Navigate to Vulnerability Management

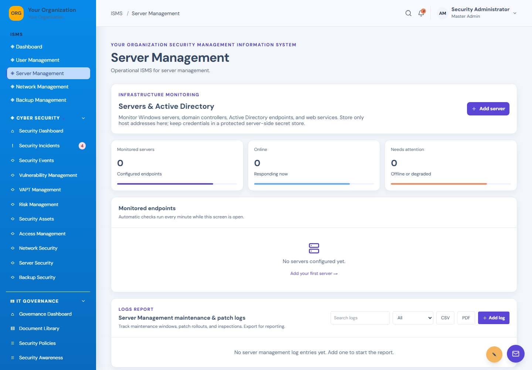48,175
